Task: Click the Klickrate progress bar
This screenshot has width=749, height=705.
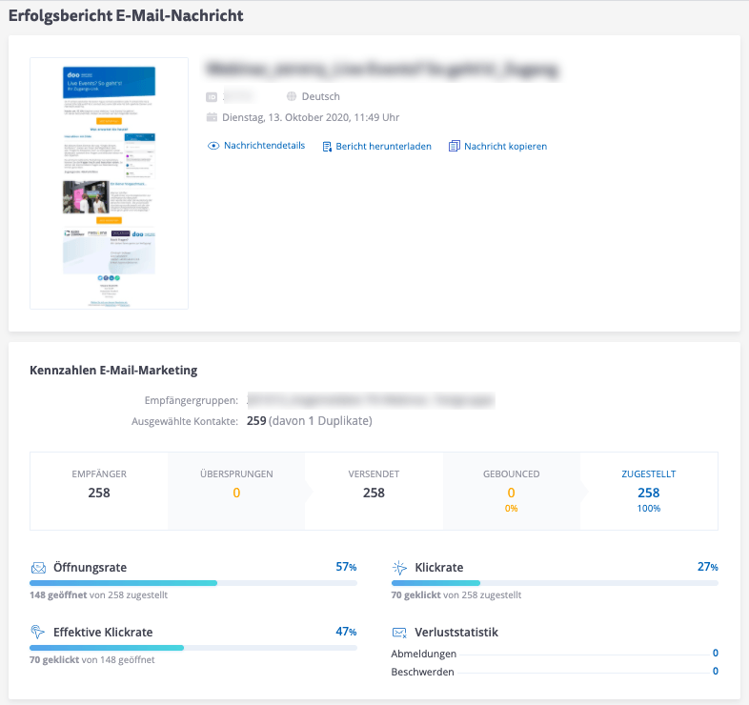Action: point(555,582)
